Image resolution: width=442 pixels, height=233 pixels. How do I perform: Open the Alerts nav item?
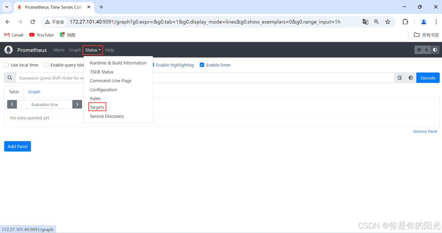click(59, 50)
